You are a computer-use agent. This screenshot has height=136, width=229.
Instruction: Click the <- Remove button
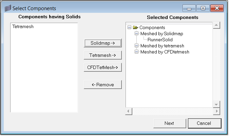coord(102,85)
